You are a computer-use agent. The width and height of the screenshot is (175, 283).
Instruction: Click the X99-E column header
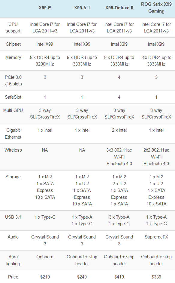tap(45, 8)
